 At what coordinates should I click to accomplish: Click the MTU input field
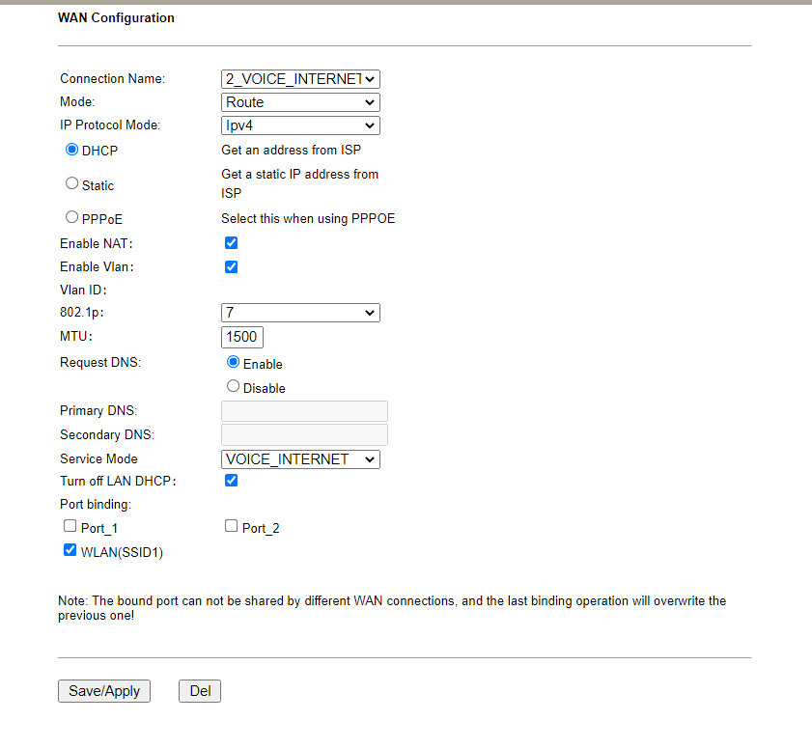point(242,337)
